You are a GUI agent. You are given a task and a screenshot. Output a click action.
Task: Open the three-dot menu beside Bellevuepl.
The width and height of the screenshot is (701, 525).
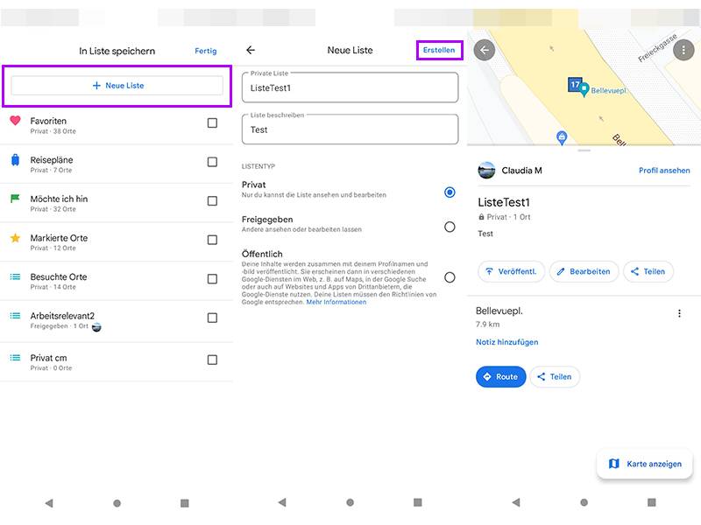[x=680, y=312]
